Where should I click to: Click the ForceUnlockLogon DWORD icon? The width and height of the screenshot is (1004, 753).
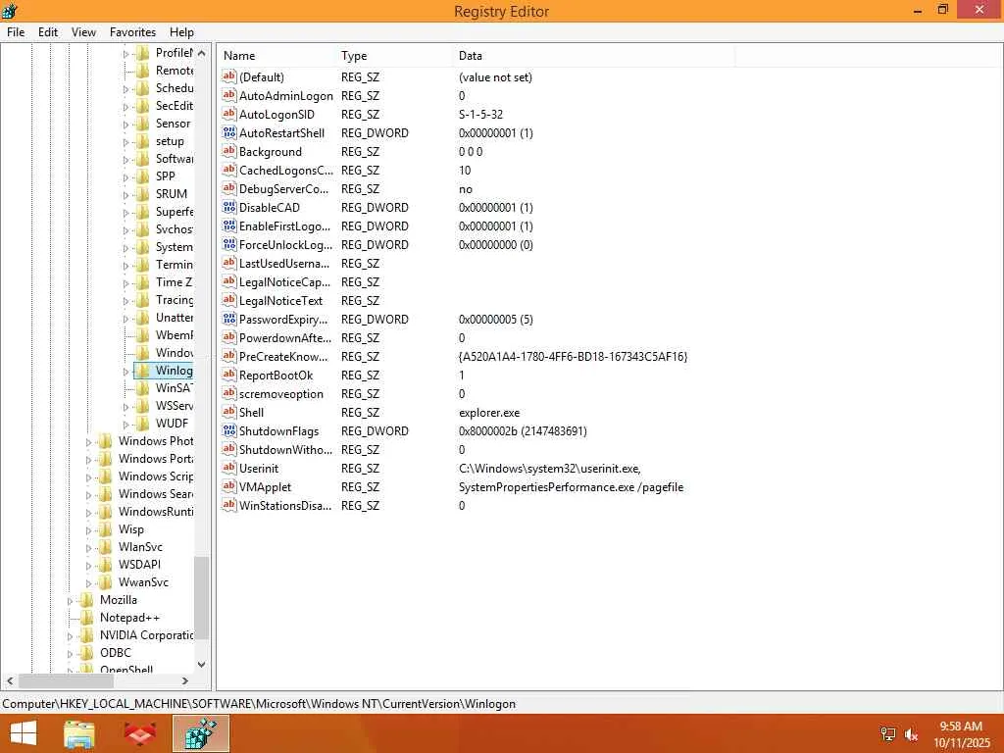click(x=228, y=244)
